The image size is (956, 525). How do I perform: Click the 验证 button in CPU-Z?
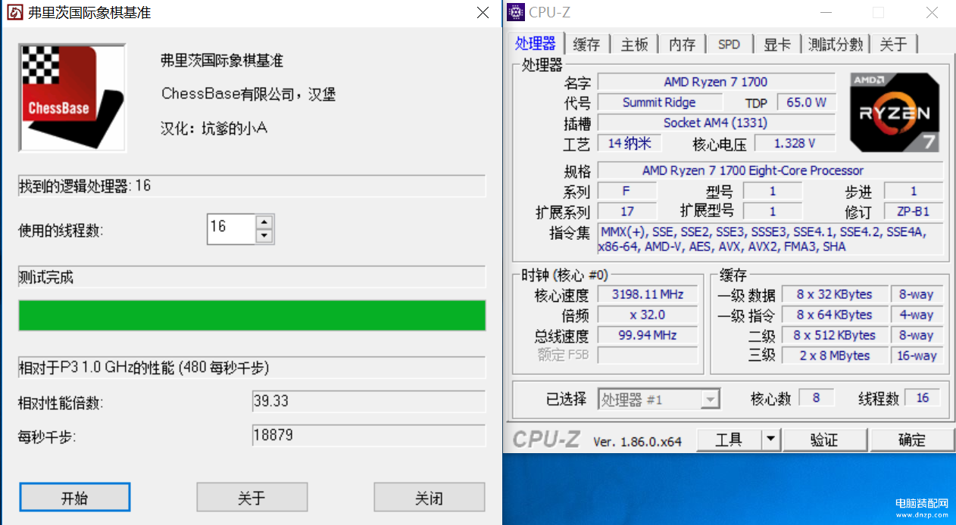[824, 440]
